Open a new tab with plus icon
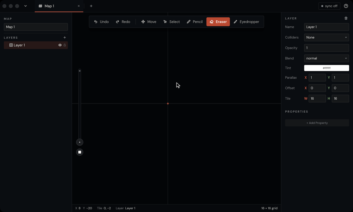 [x=91, y=6]
